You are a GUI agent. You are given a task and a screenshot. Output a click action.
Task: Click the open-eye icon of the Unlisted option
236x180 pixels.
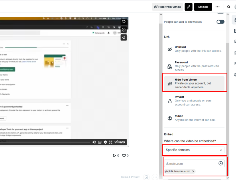tap(170, 49)
